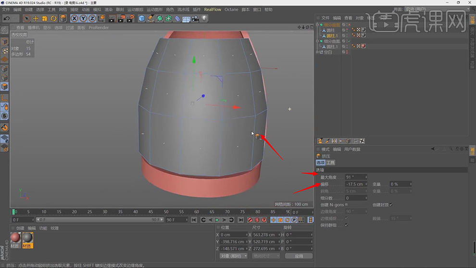Click the light bulb icon in the toolbar

(x=204, y=18)
